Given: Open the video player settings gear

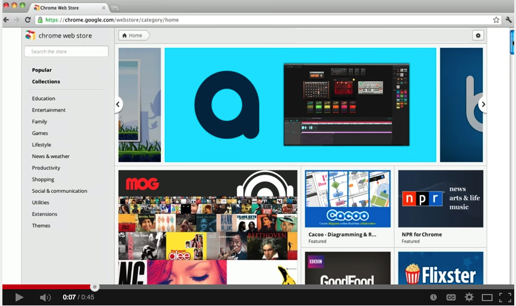Looking at the screenshot, I should [x=469, y=298].
